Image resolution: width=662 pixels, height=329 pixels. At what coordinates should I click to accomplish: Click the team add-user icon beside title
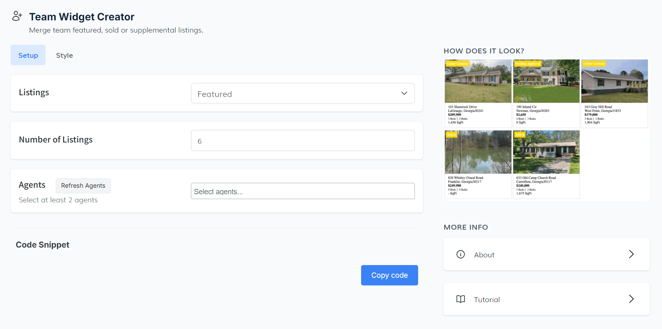[17, 16]
